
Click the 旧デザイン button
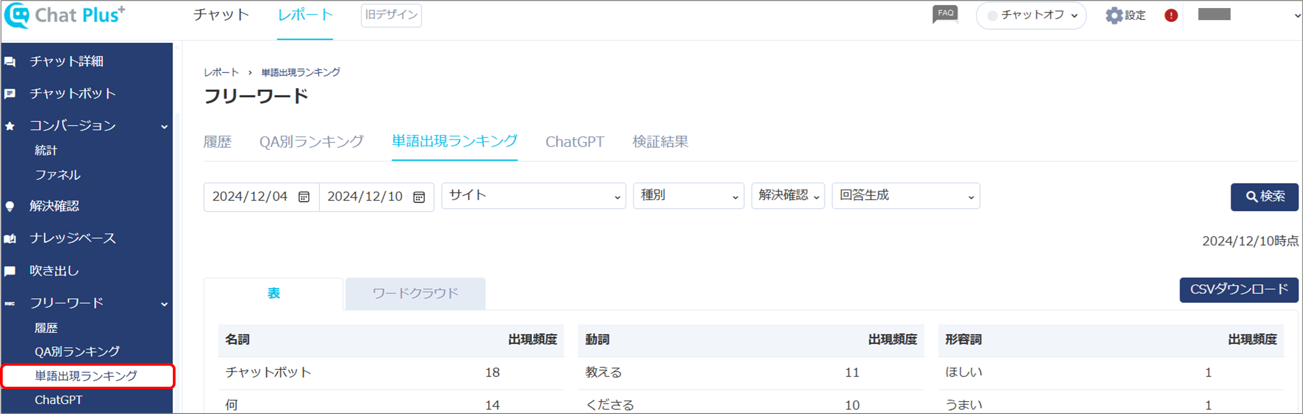coord(391,15)
